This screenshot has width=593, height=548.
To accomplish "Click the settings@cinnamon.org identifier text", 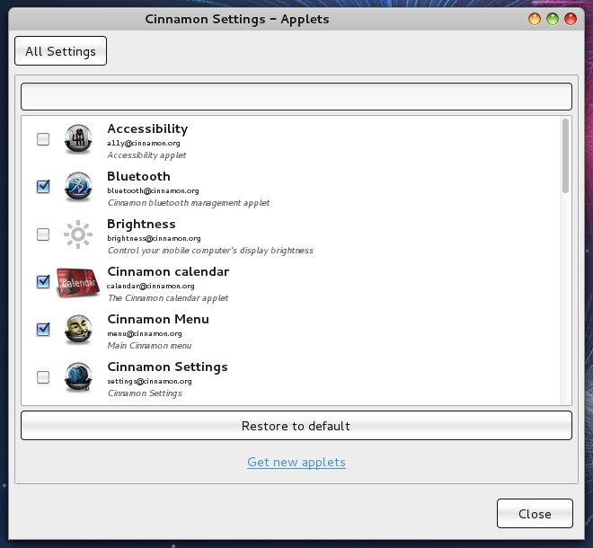I will pyautogui.click(x=149, y=382).
